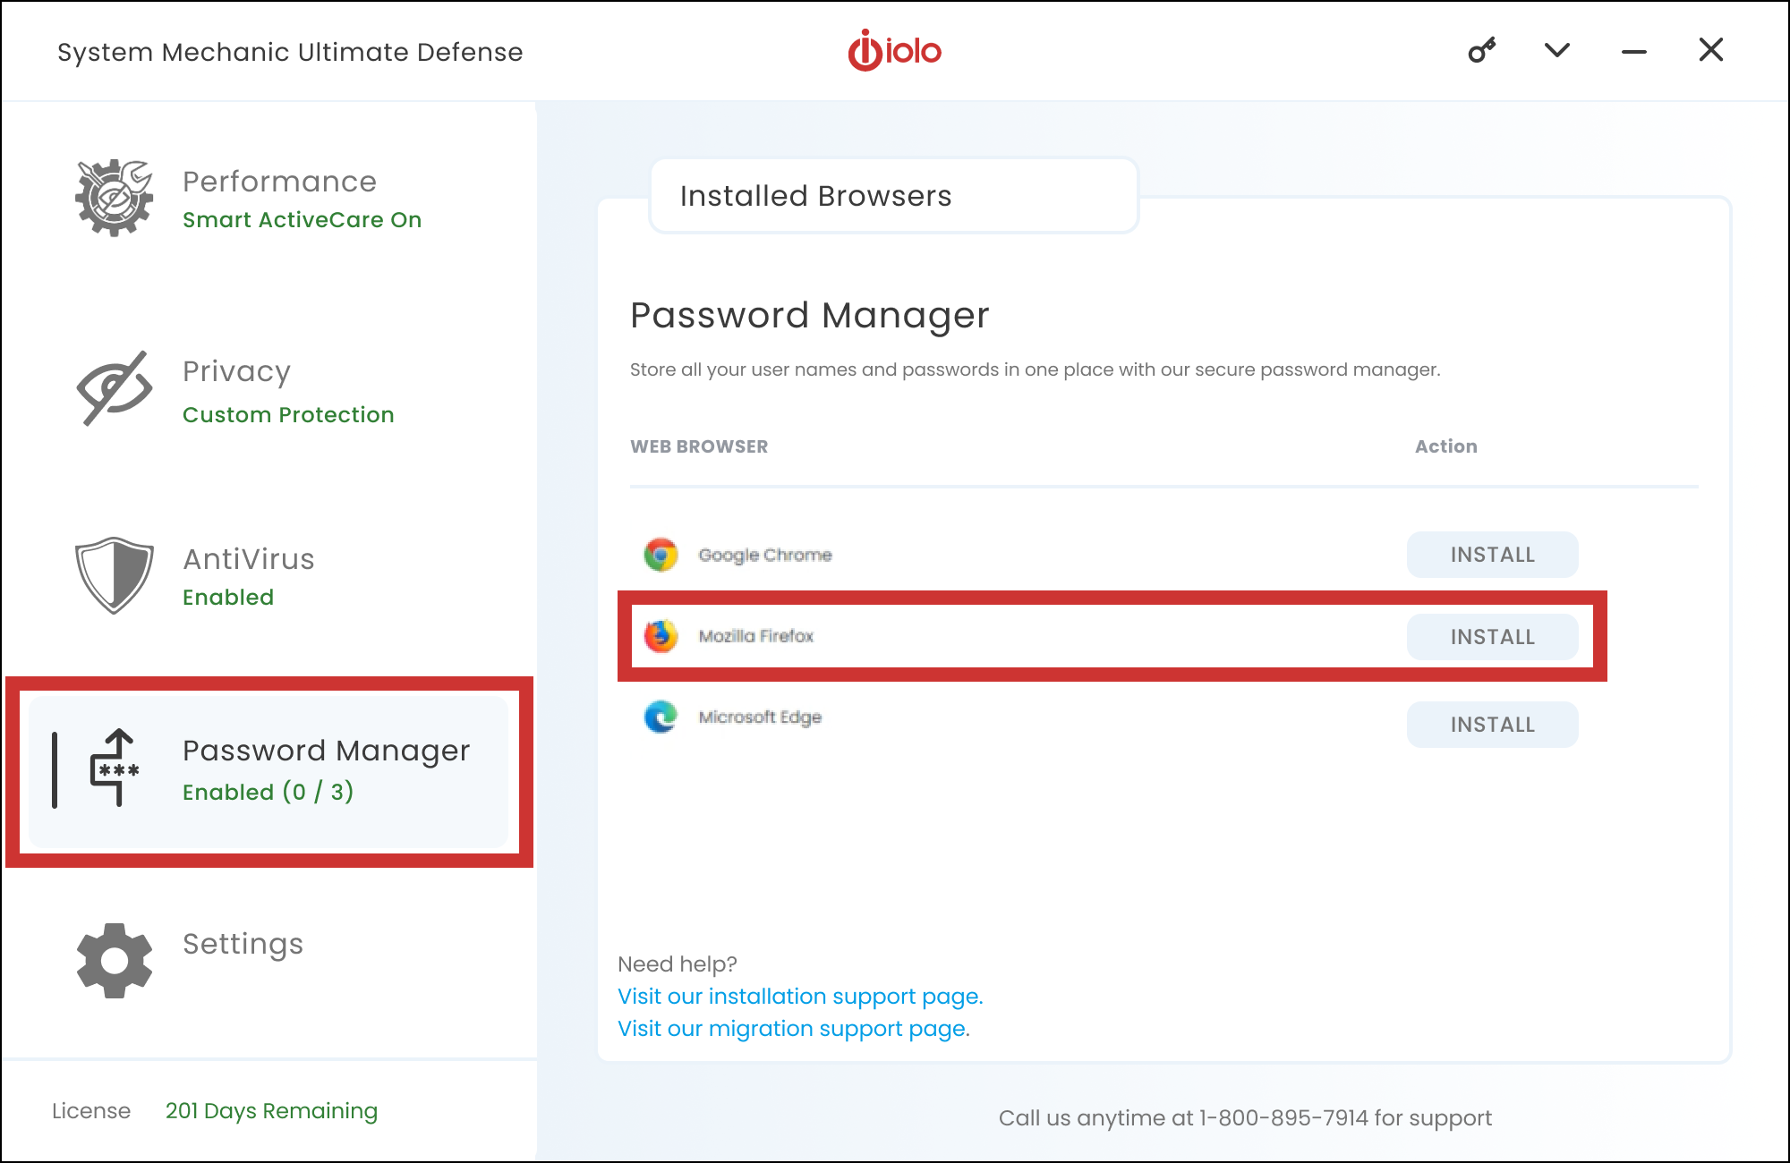This screenshot has width=1790, height=1163.
Task: Click System Mechanic Ultimate Defense title
Action: 290,52
